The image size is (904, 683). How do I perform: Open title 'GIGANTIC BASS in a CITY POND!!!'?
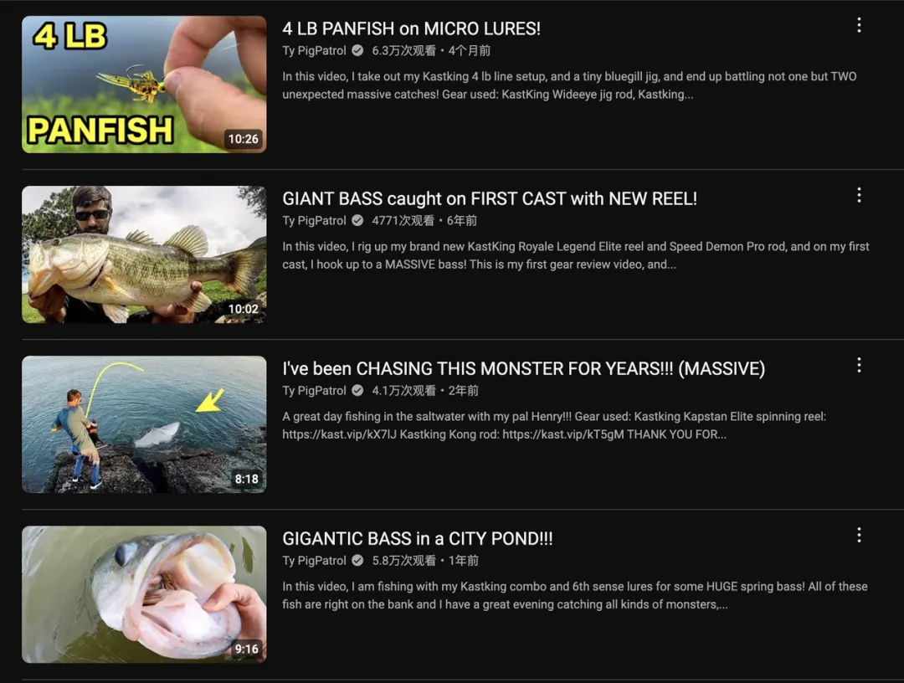pos(418,538)
